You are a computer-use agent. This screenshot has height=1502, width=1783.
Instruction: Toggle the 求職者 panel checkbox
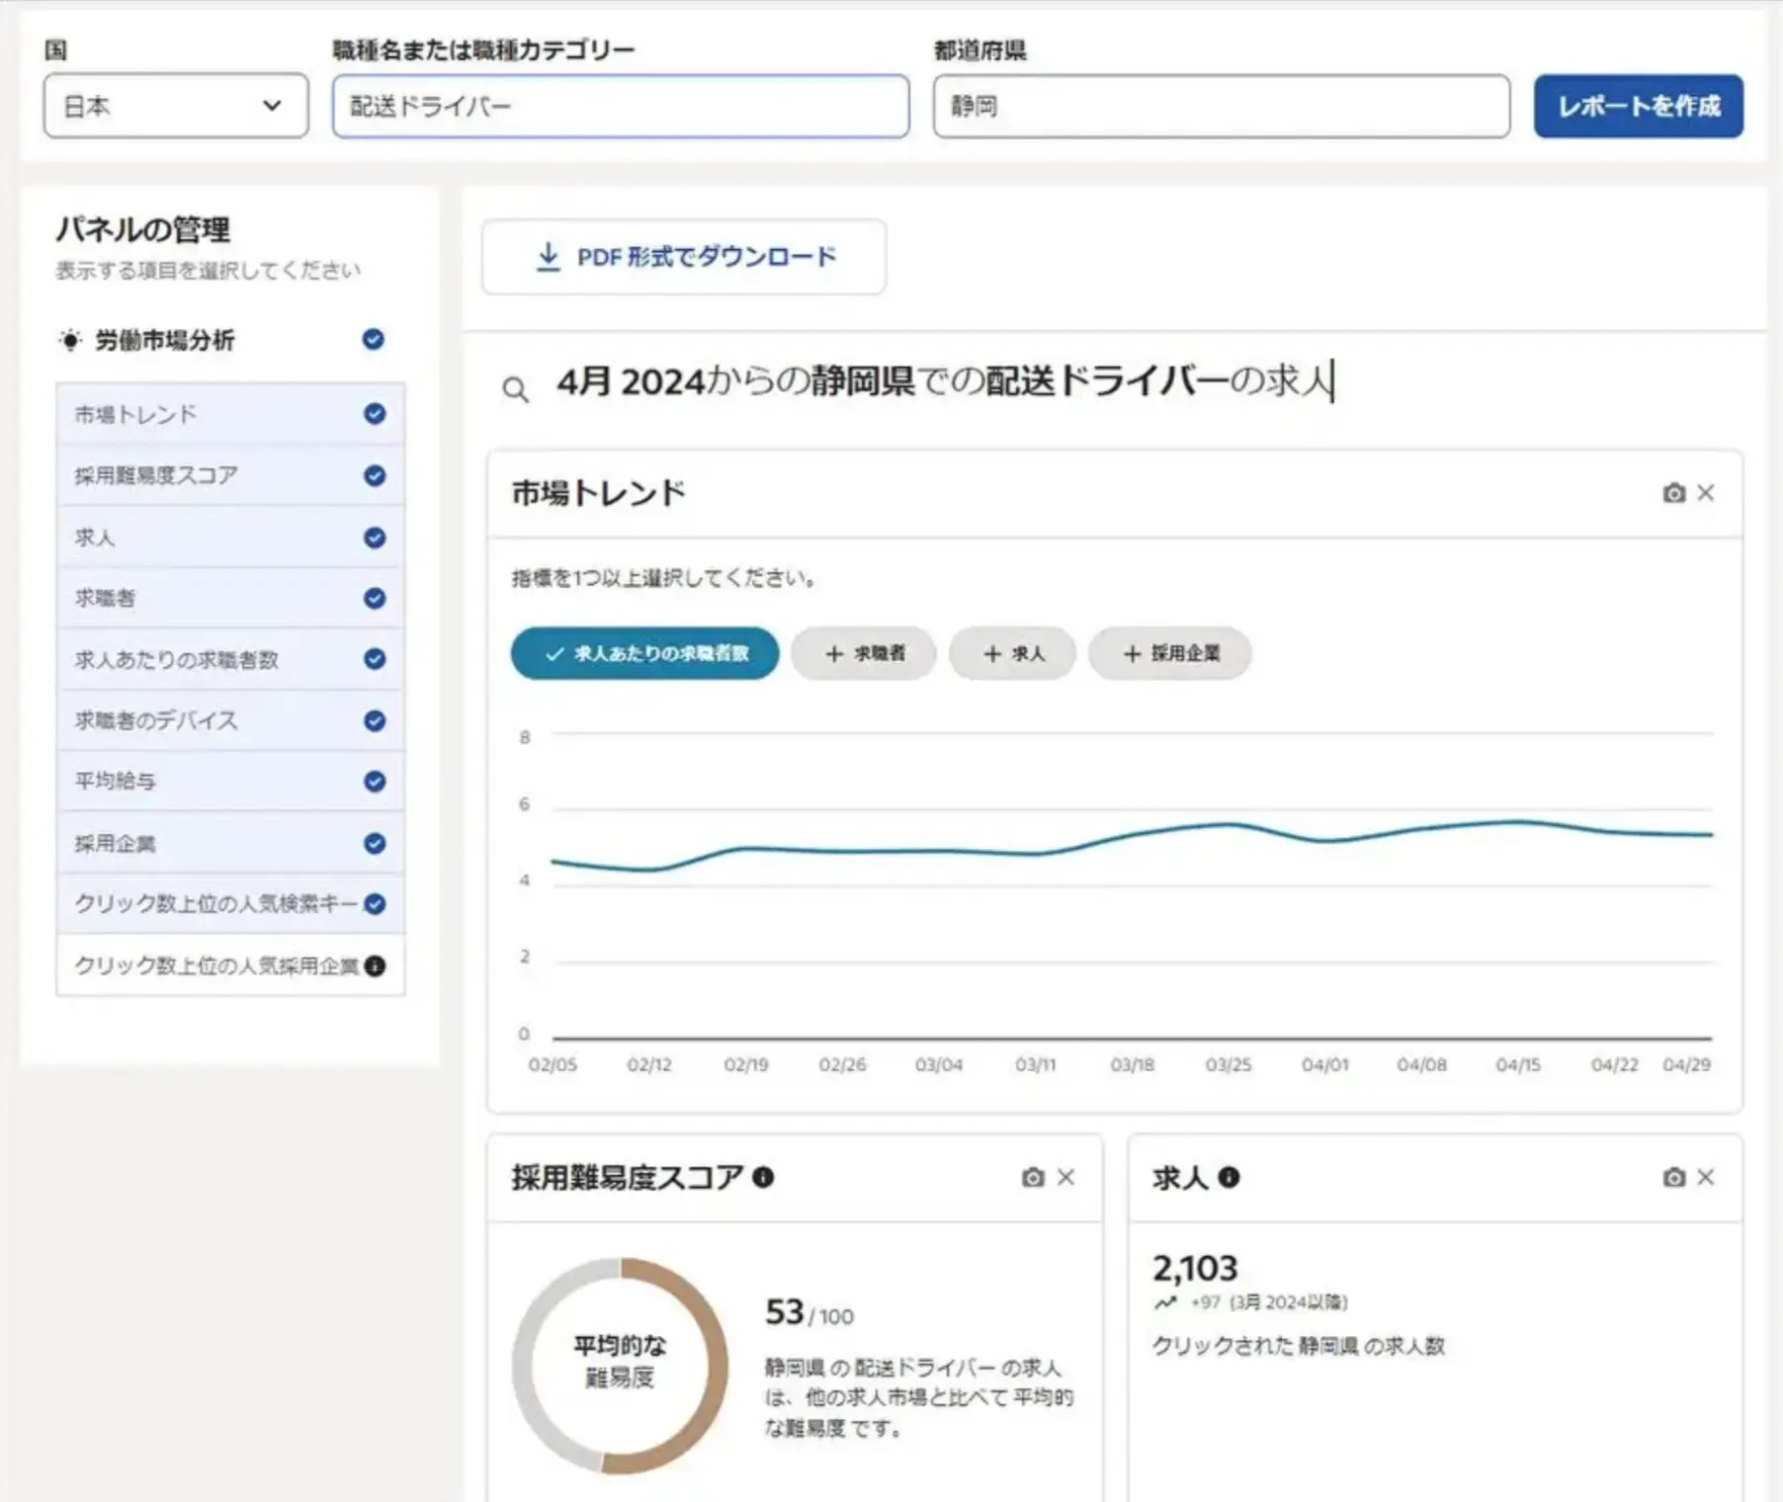(x=375, y=598)
